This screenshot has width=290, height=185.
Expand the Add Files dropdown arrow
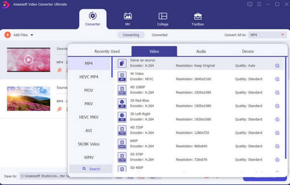[x=32, y=35]
